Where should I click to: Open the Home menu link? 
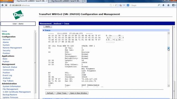pyautogui.click(x=4, y=31)
